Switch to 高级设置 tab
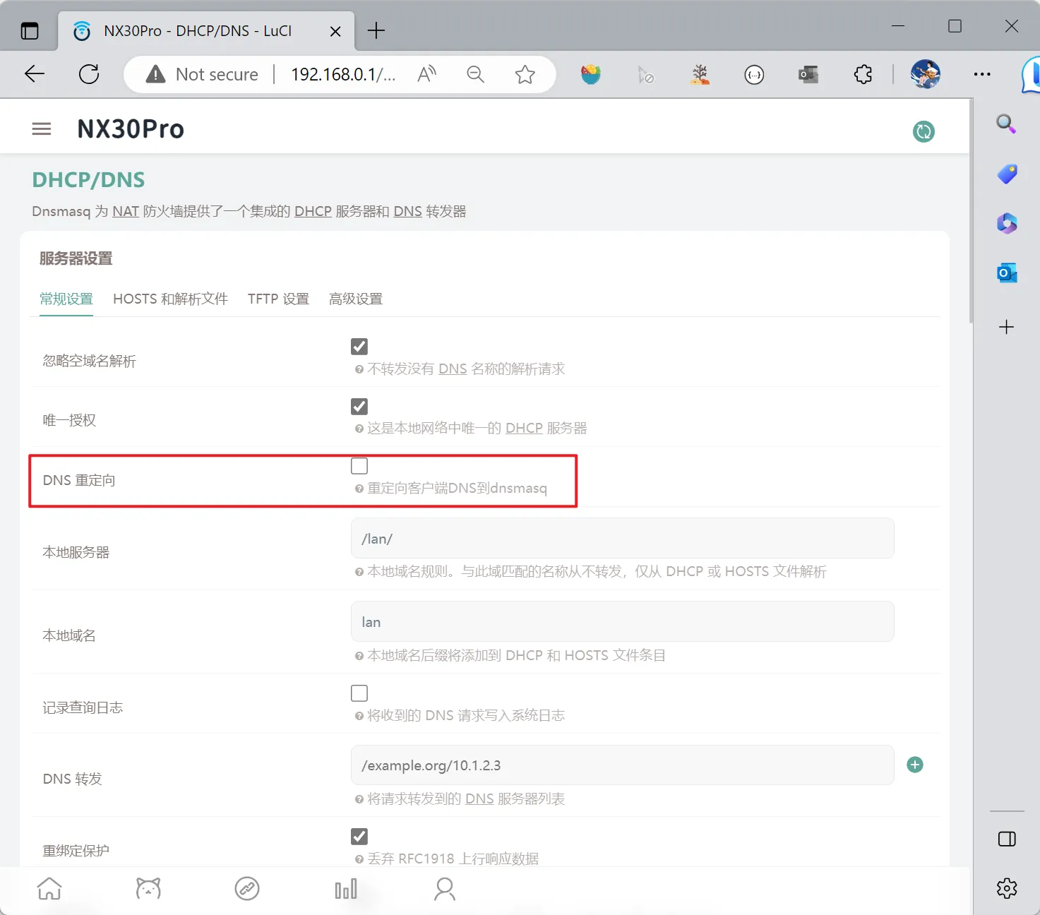This screenshot has width=1040, height=915. pyautogui.click(x=356, y=299)
